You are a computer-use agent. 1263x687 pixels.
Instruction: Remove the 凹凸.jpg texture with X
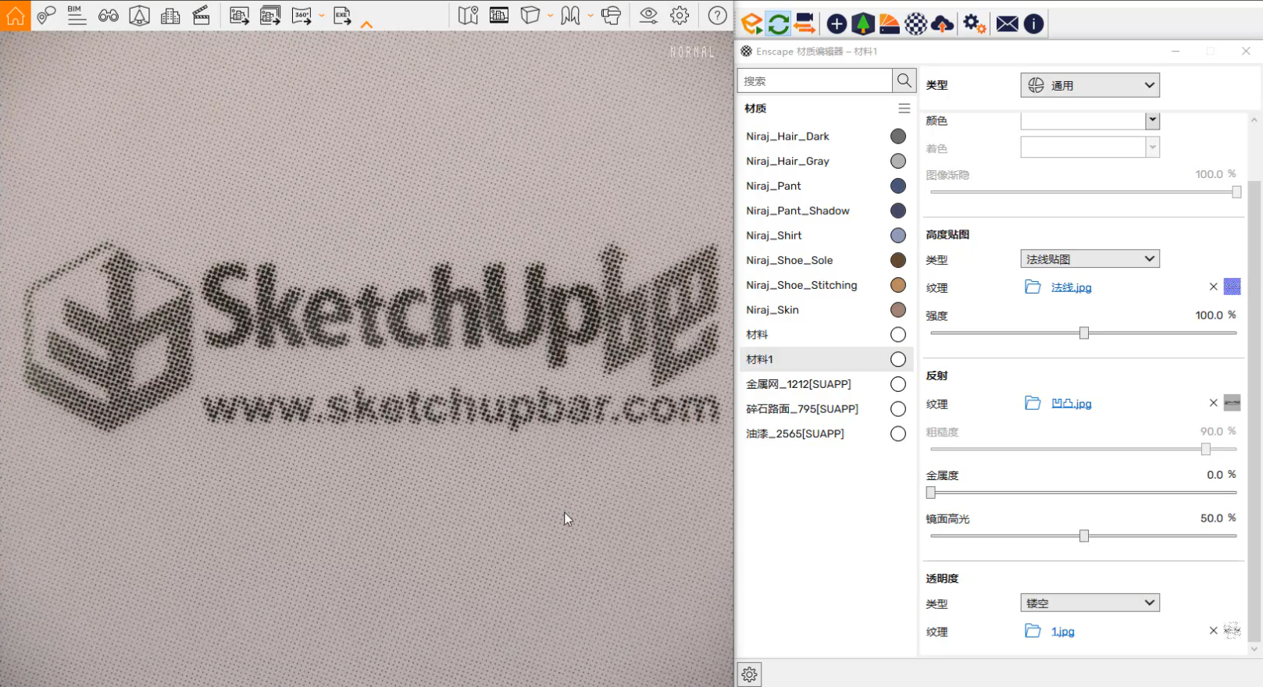1213,403
